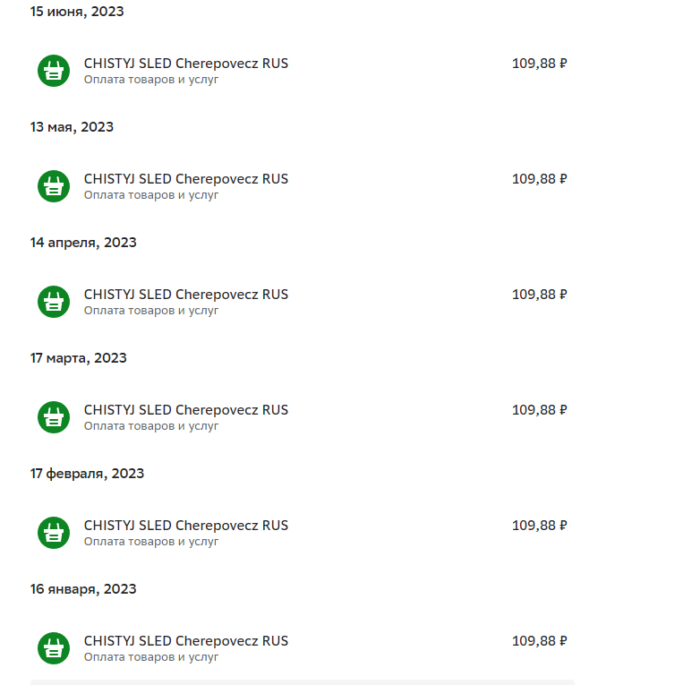Select the basket icon of 14 апреля transaction

(x=54, y=302)
